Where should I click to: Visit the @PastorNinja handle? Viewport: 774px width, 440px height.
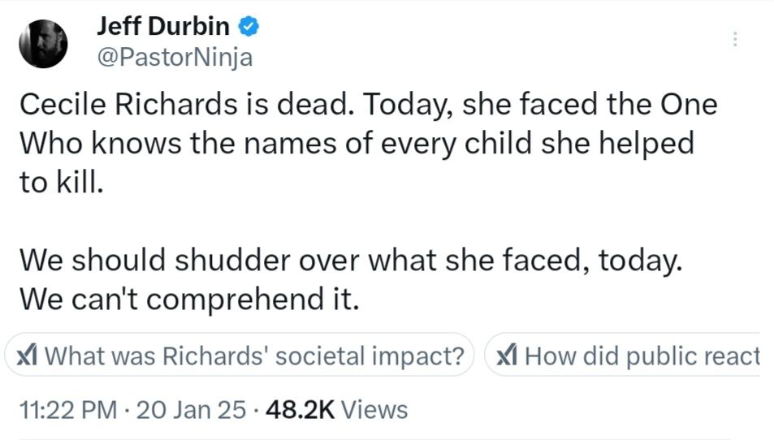(x=175, y=58)
